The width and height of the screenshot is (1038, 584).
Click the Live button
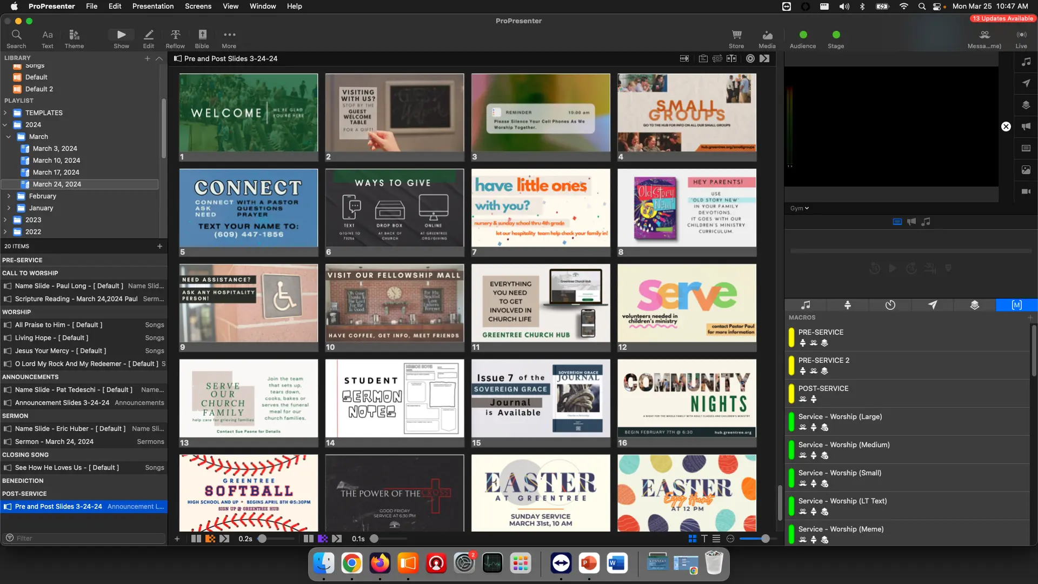point(1021,38)
